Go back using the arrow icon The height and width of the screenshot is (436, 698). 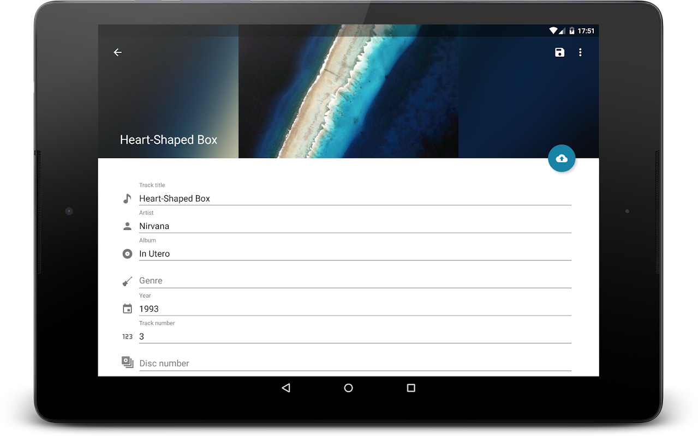[117, 52]
